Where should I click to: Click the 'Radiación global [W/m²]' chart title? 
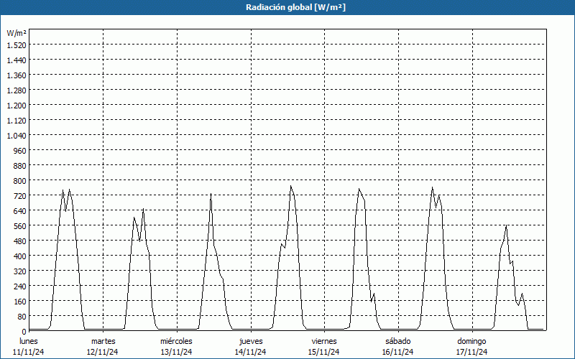(x=295, y=7)
